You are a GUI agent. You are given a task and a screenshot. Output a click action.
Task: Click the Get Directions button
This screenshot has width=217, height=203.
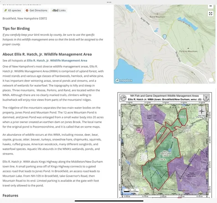click(x=36, y=10)
